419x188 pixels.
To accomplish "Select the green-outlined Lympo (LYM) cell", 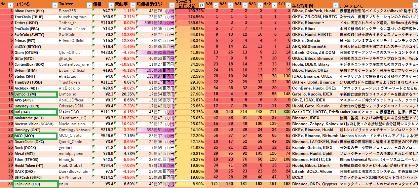I will [x=35, y=94].
